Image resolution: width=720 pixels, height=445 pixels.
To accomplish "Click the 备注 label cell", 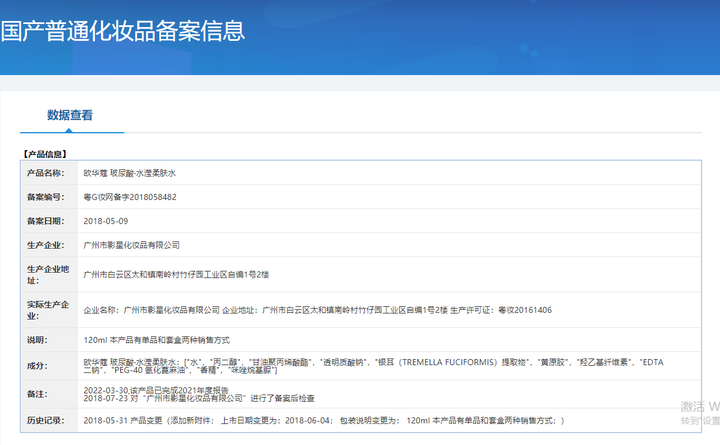I will tap(49, 394).
